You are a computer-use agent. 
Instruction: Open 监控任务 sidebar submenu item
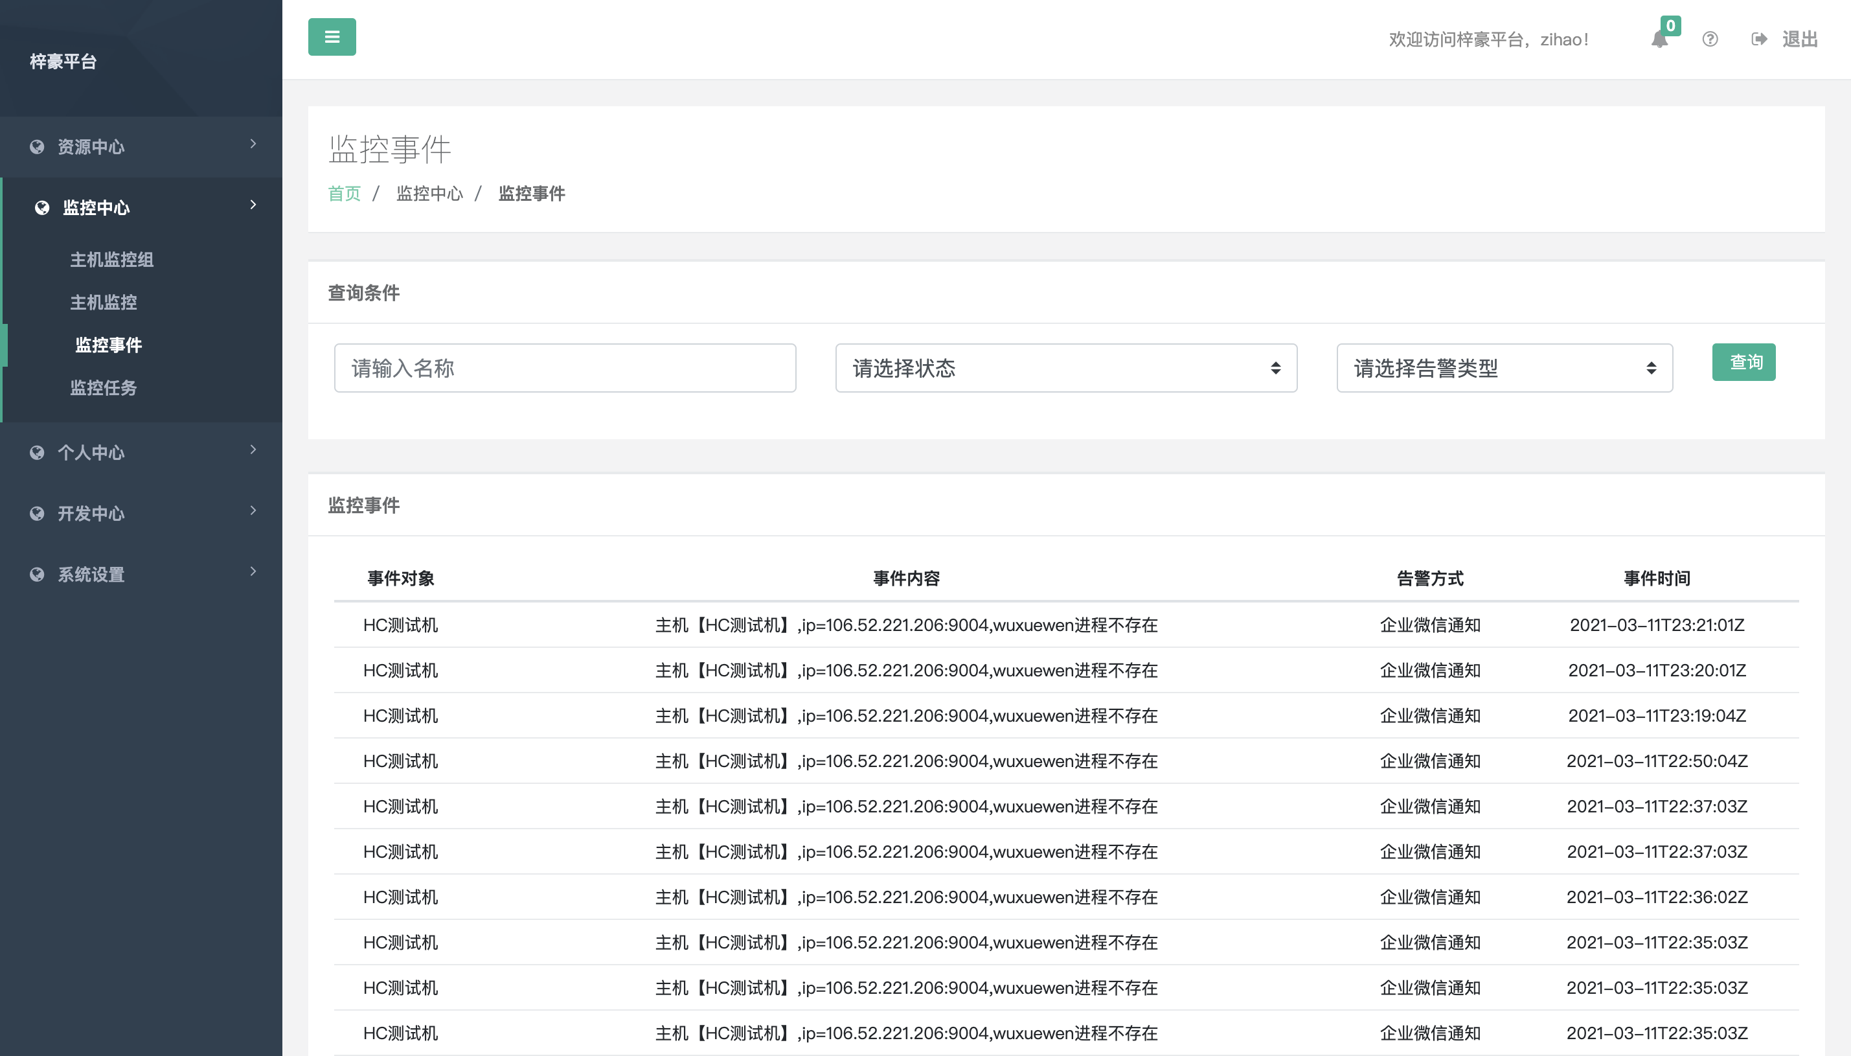(x=103, y=388)
